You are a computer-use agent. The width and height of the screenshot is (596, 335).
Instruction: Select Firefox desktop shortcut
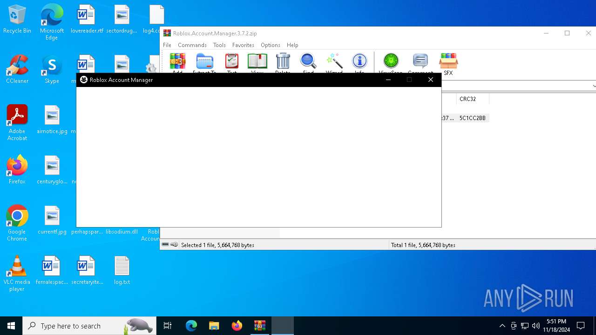pos(17,170)
